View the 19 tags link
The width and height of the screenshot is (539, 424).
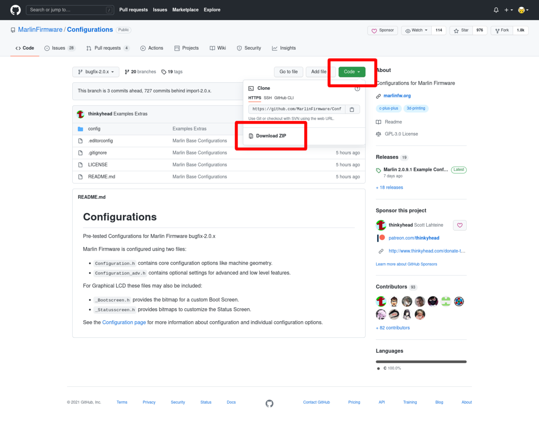pos(172,72)
